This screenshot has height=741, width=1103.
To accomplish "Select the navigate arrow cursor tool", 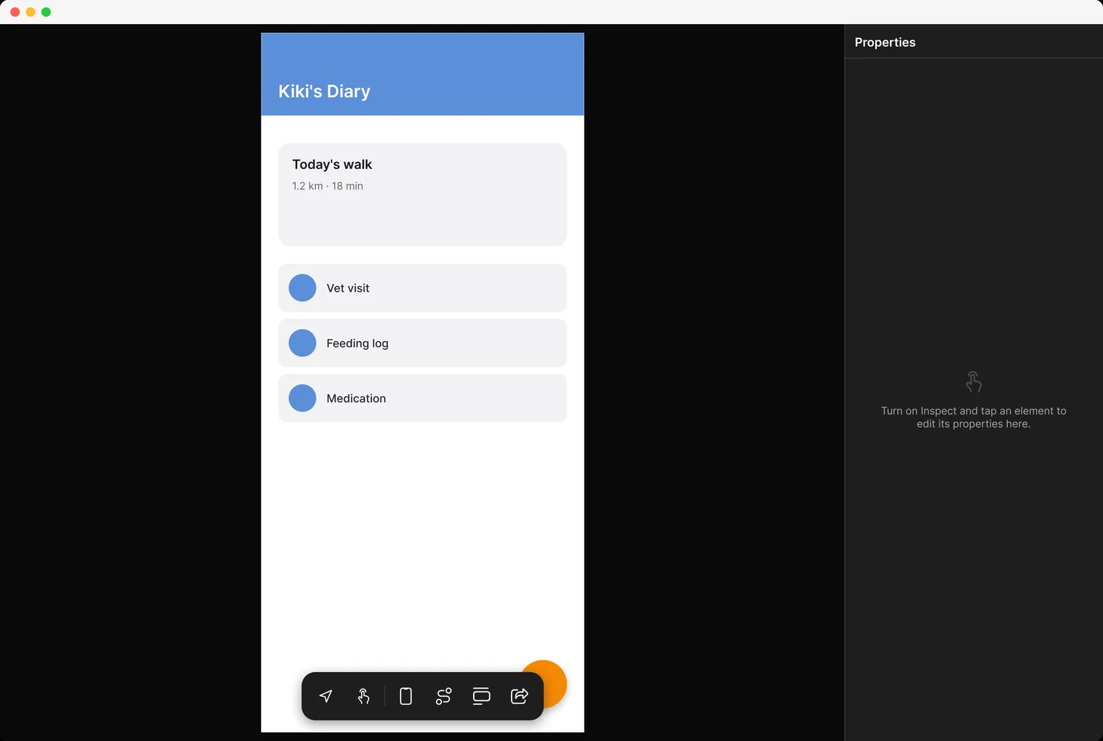I will click(x=326, y=696).
